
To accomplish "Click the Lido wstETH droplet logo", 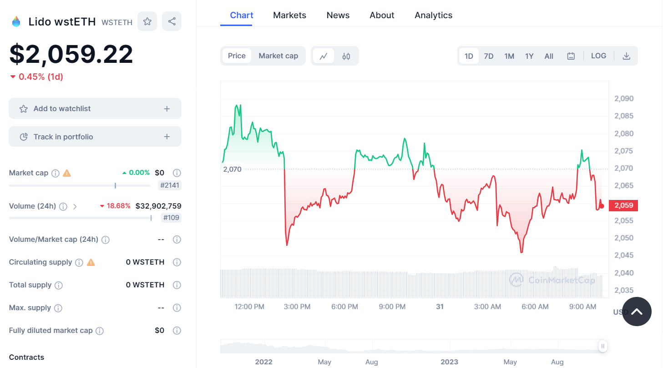I will [x=16, y=21].
